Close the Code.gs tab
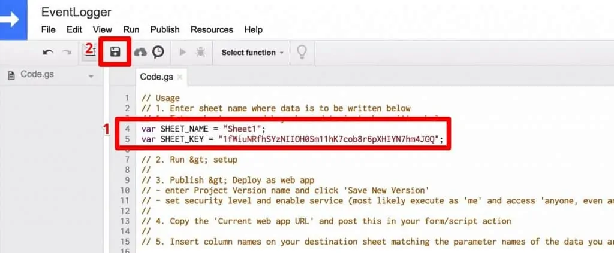This screenshot has width=614, height=253. point(180,77)
